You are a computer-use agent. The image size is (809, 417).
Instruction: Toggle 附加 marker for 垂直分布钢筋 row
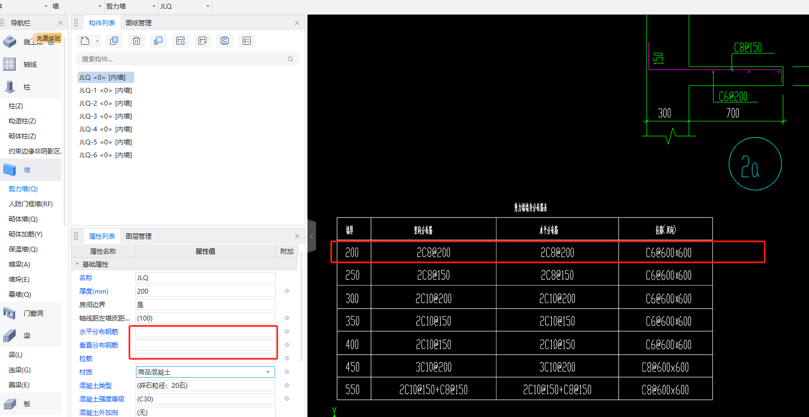coord(287,345)
